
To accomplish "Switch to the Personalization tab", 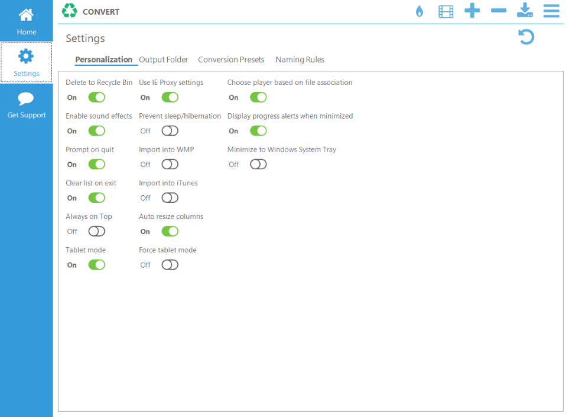I will [104, 60].
